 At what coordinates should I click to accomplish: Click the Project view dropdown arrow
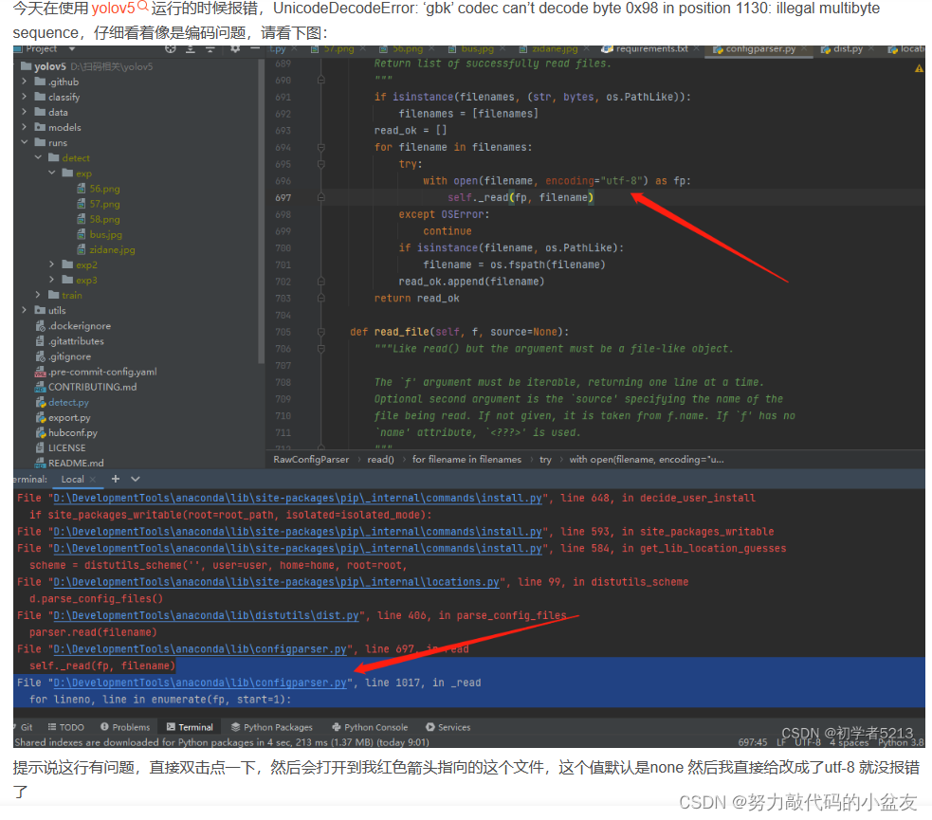72,48
